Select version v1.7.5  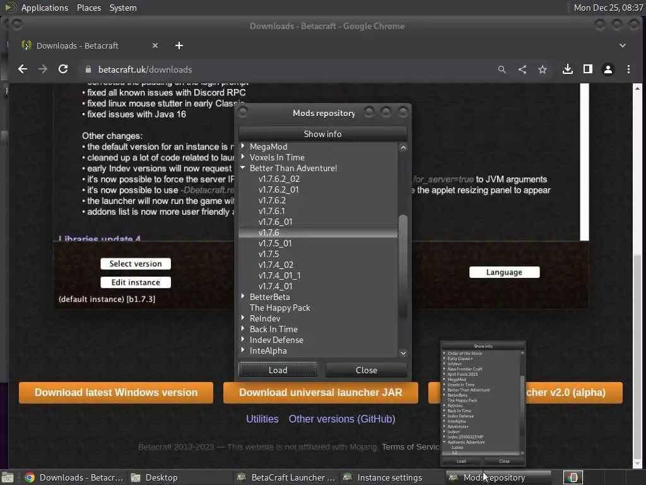269,254
